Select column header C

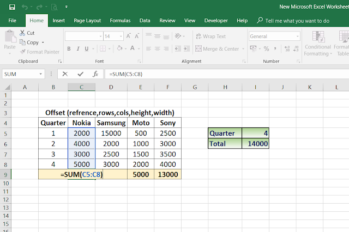(x=81, y=87)
